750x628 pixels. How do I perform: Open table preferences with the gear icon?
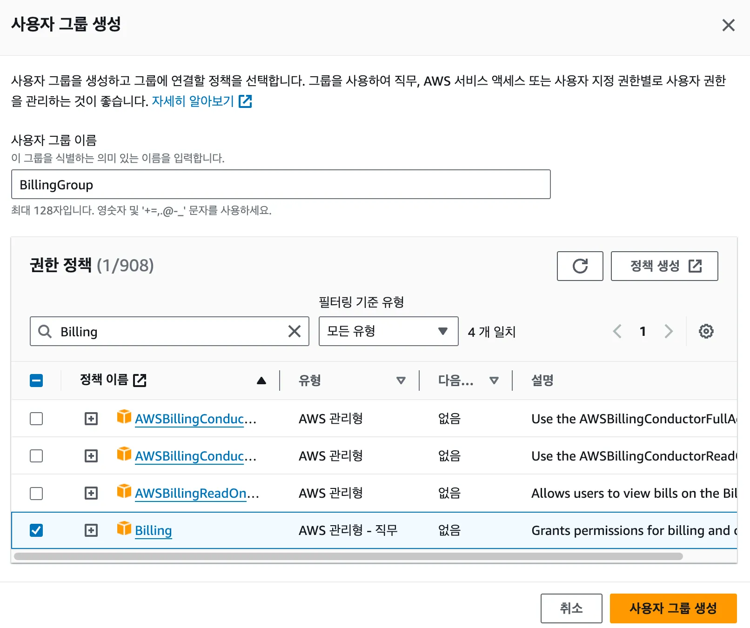coord(706,331)
